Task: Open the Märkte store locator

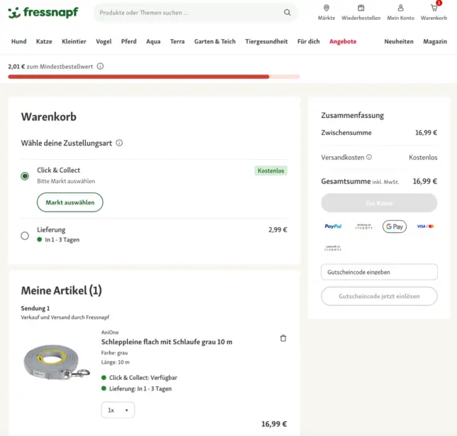Action: pos(326,13)
